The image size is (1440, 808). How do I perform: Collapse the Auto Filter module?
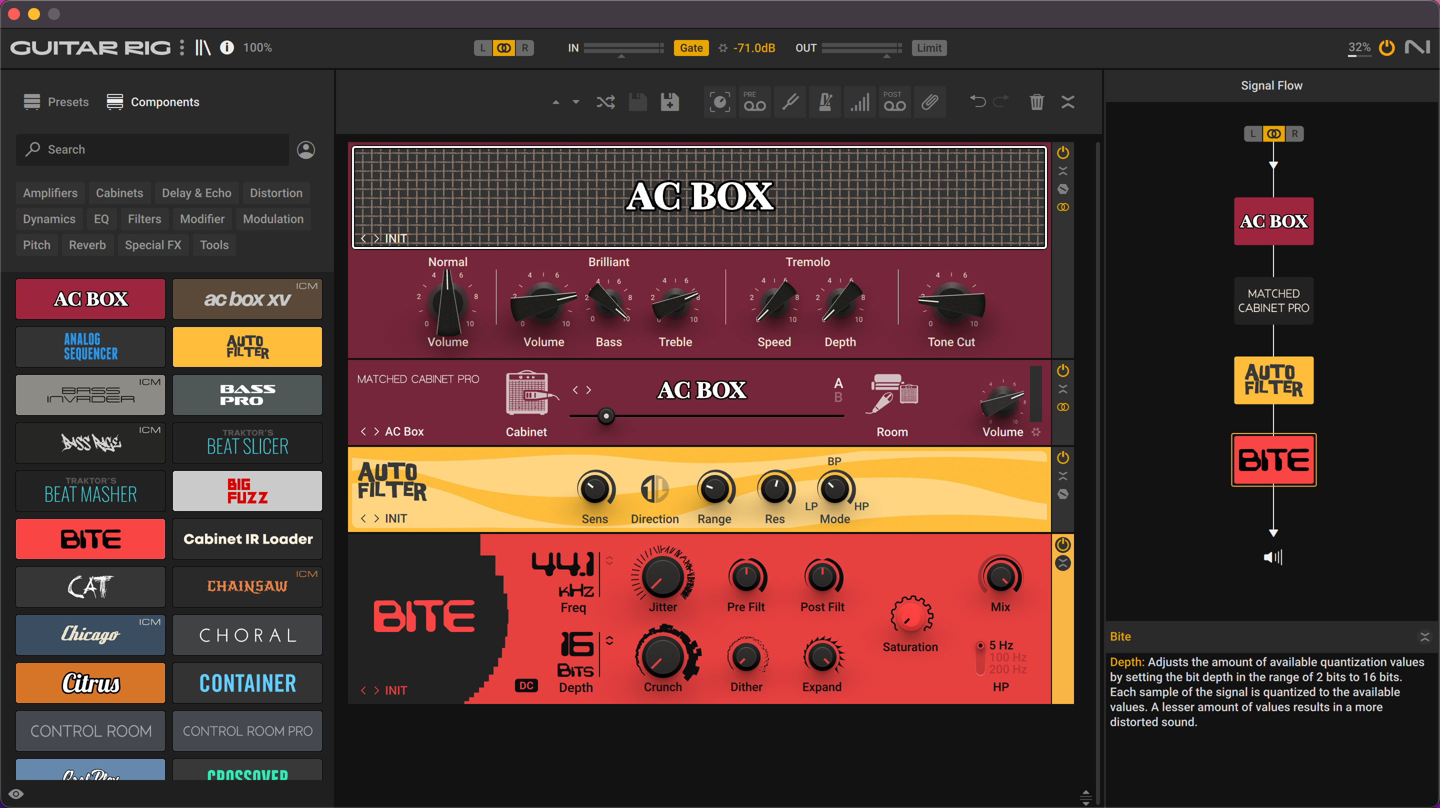(x=1062, y=476)
